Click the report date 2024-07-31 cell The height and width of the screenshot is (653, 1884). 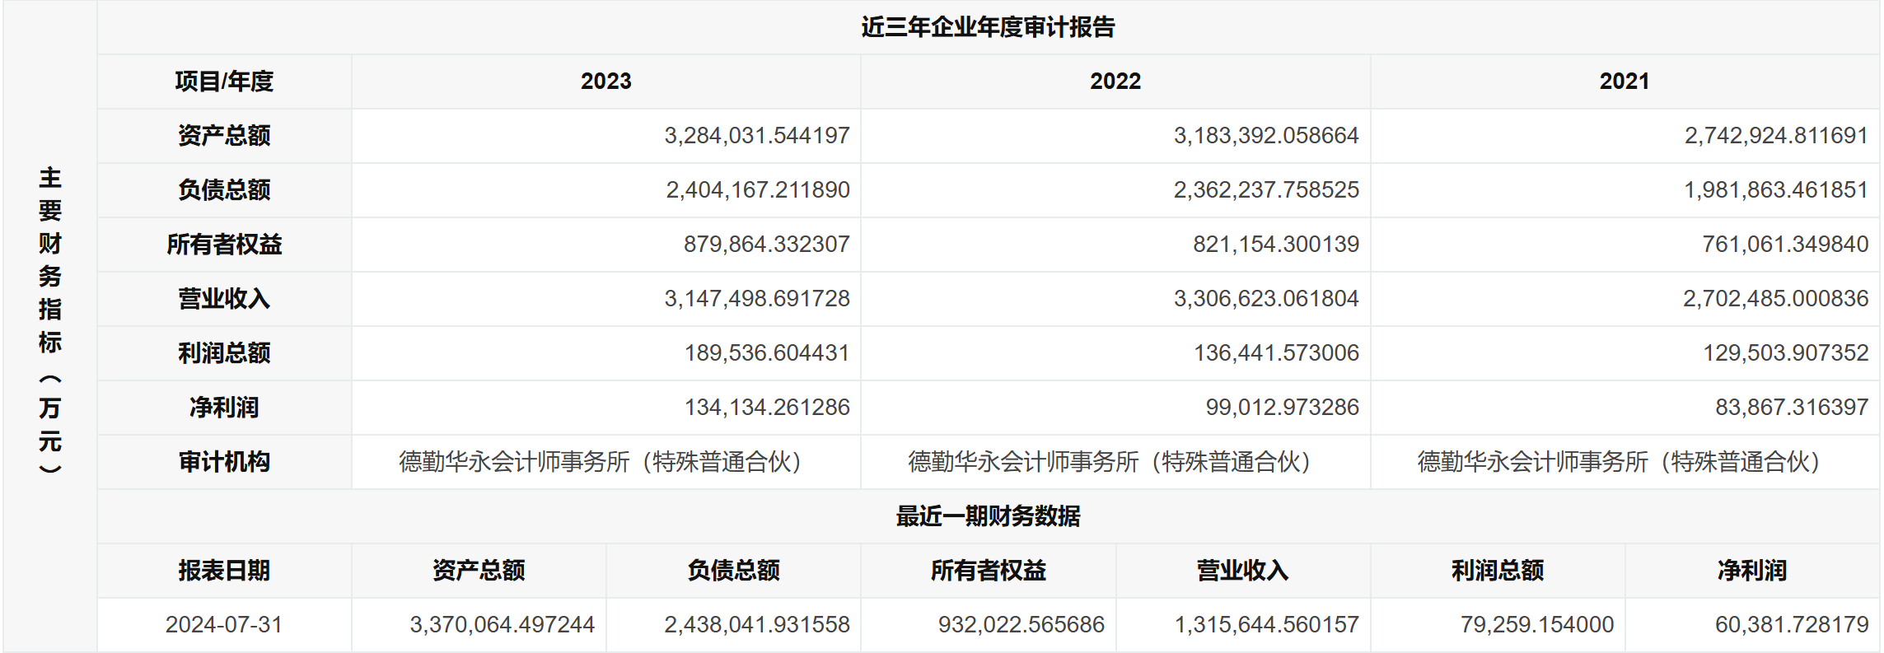(x=224, y=625)
